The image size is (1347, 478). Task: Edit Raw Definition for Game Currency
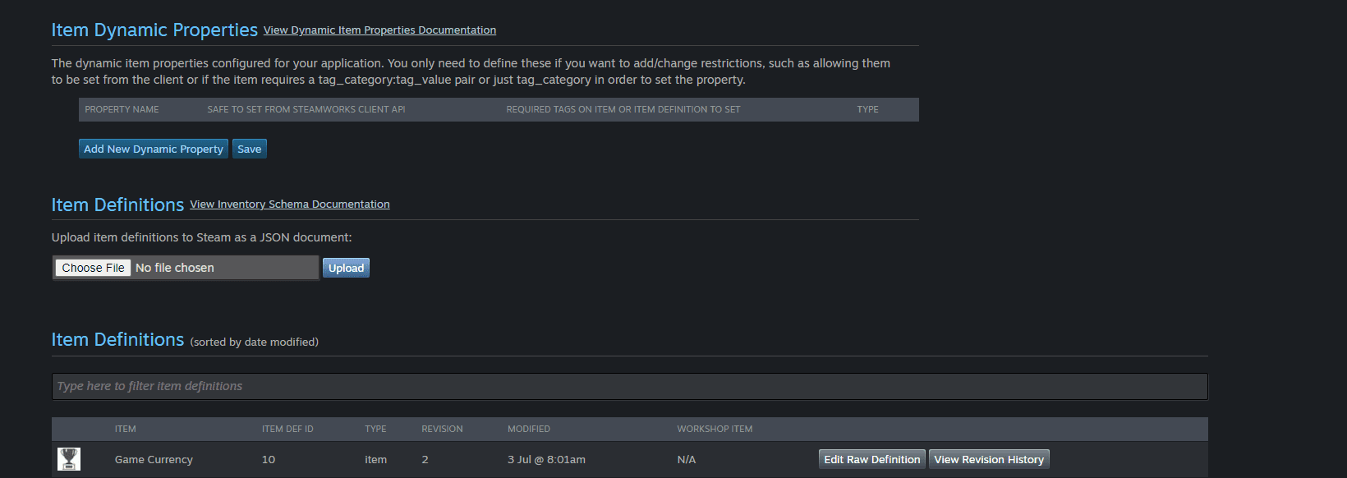click(x=872, y=459)
